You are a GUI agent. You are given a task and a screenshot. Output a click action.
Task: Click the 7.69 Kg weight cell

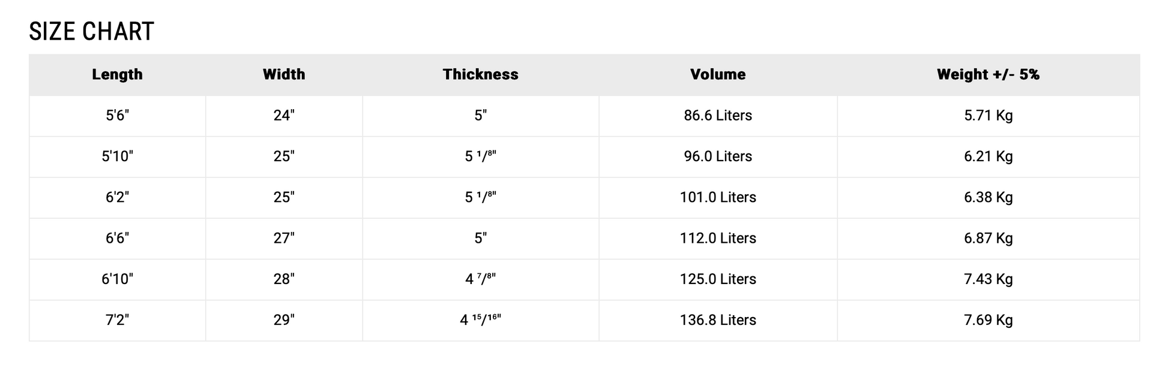point(988,320)
